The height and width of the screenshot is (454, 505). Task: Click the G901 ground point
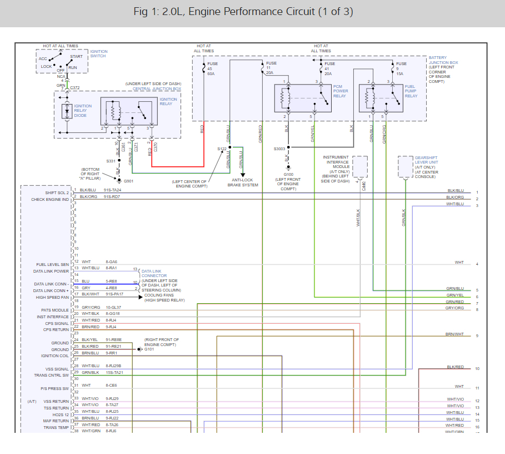tap(118, 180)
